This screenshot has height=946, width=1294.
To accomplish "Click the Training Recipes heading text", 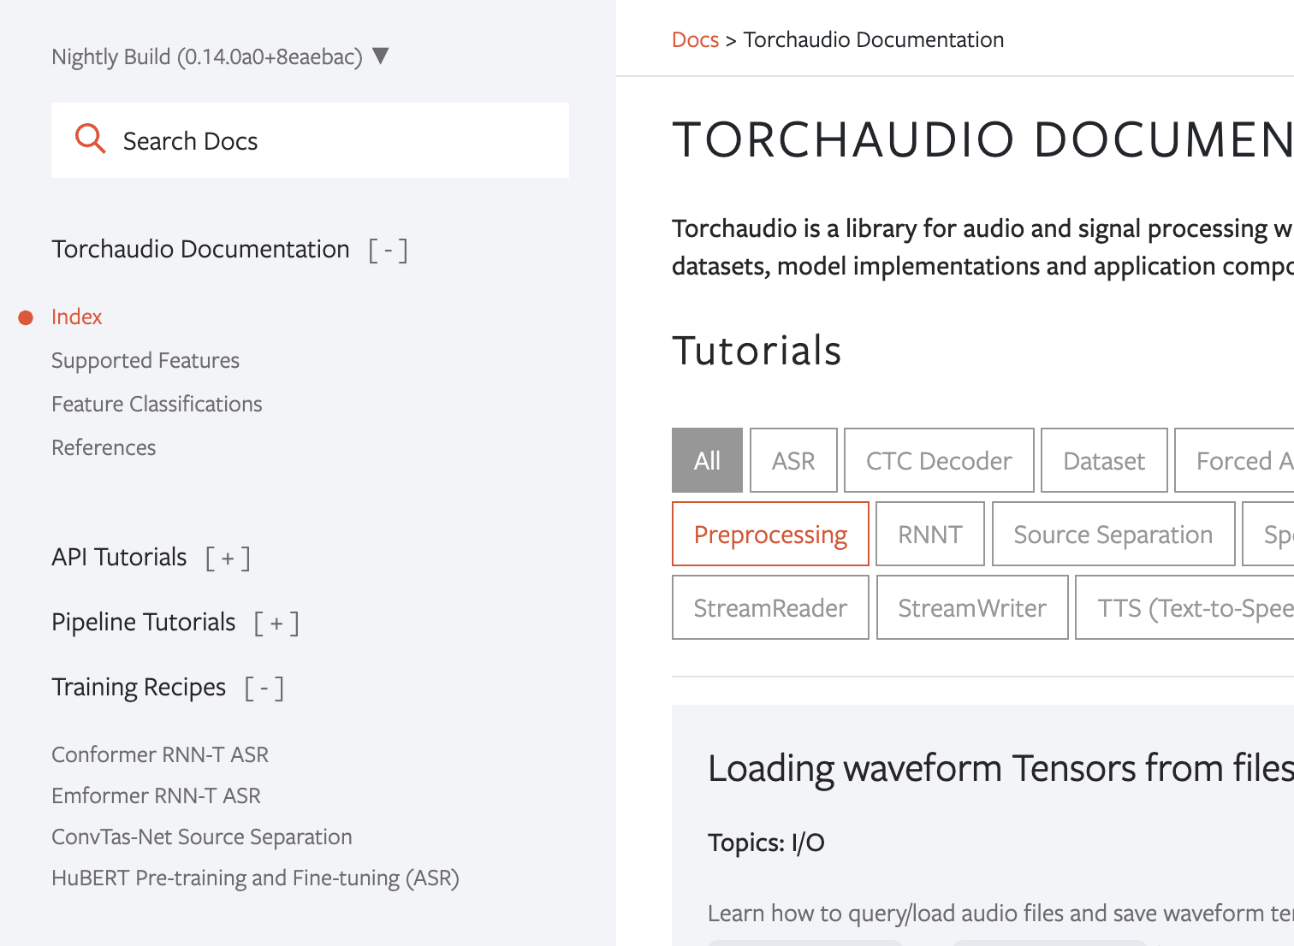I will 139,687.
